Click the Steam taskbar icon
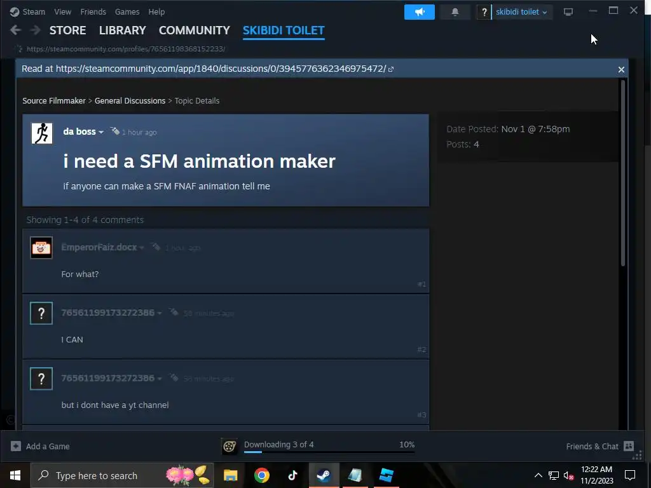651x488 pixels. pos(324,475)
